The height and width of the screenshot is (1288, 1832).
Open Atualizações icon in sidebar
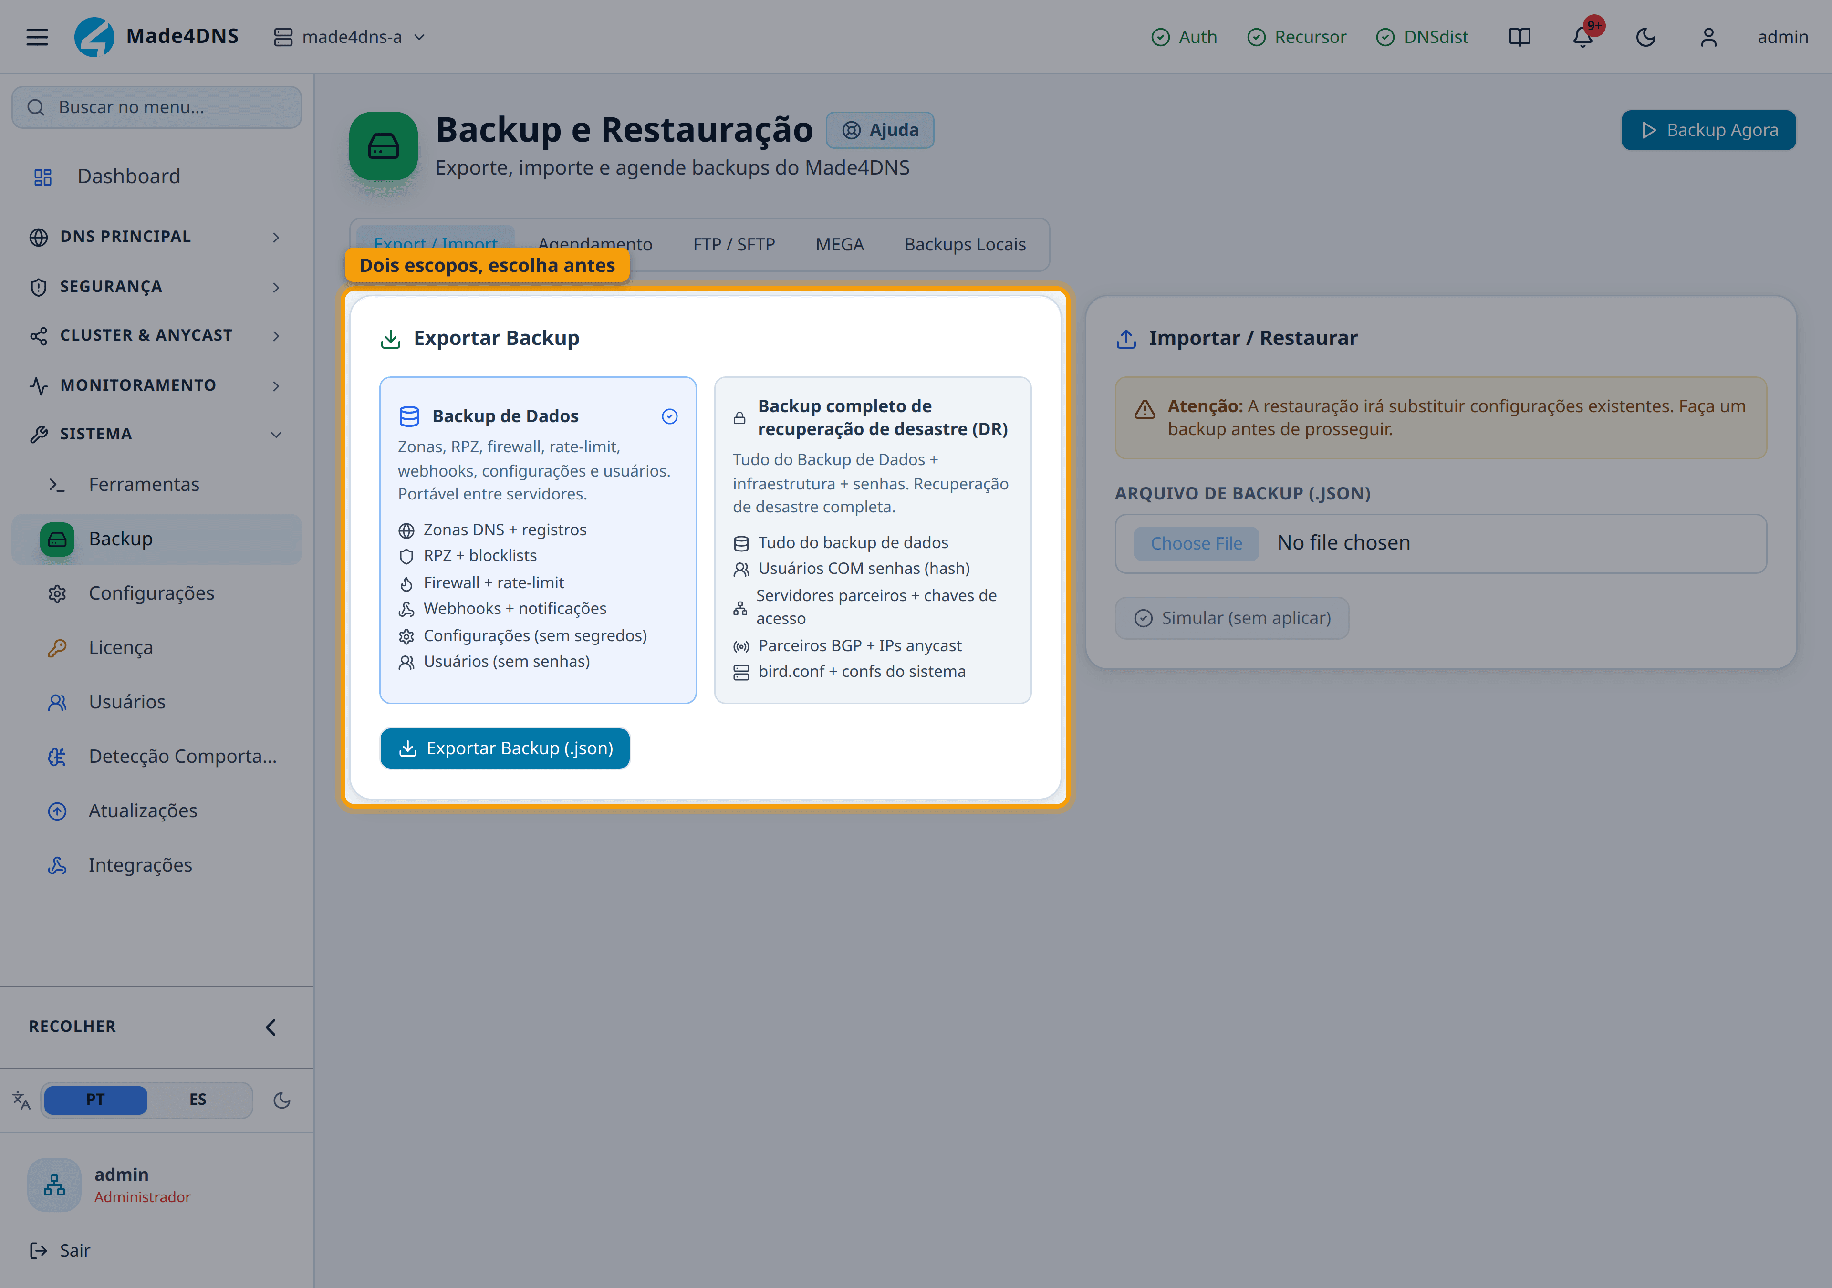57,811
